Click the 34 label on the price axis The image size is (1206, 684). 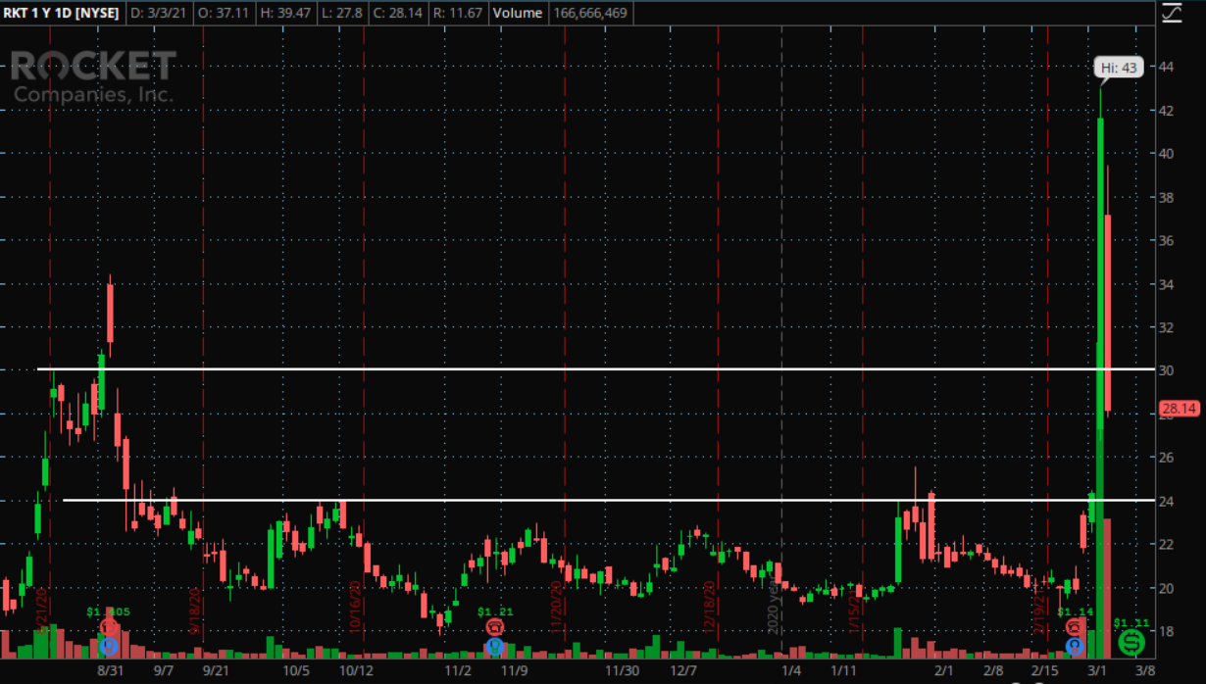pyautogui.click(x=1168, y=283)
